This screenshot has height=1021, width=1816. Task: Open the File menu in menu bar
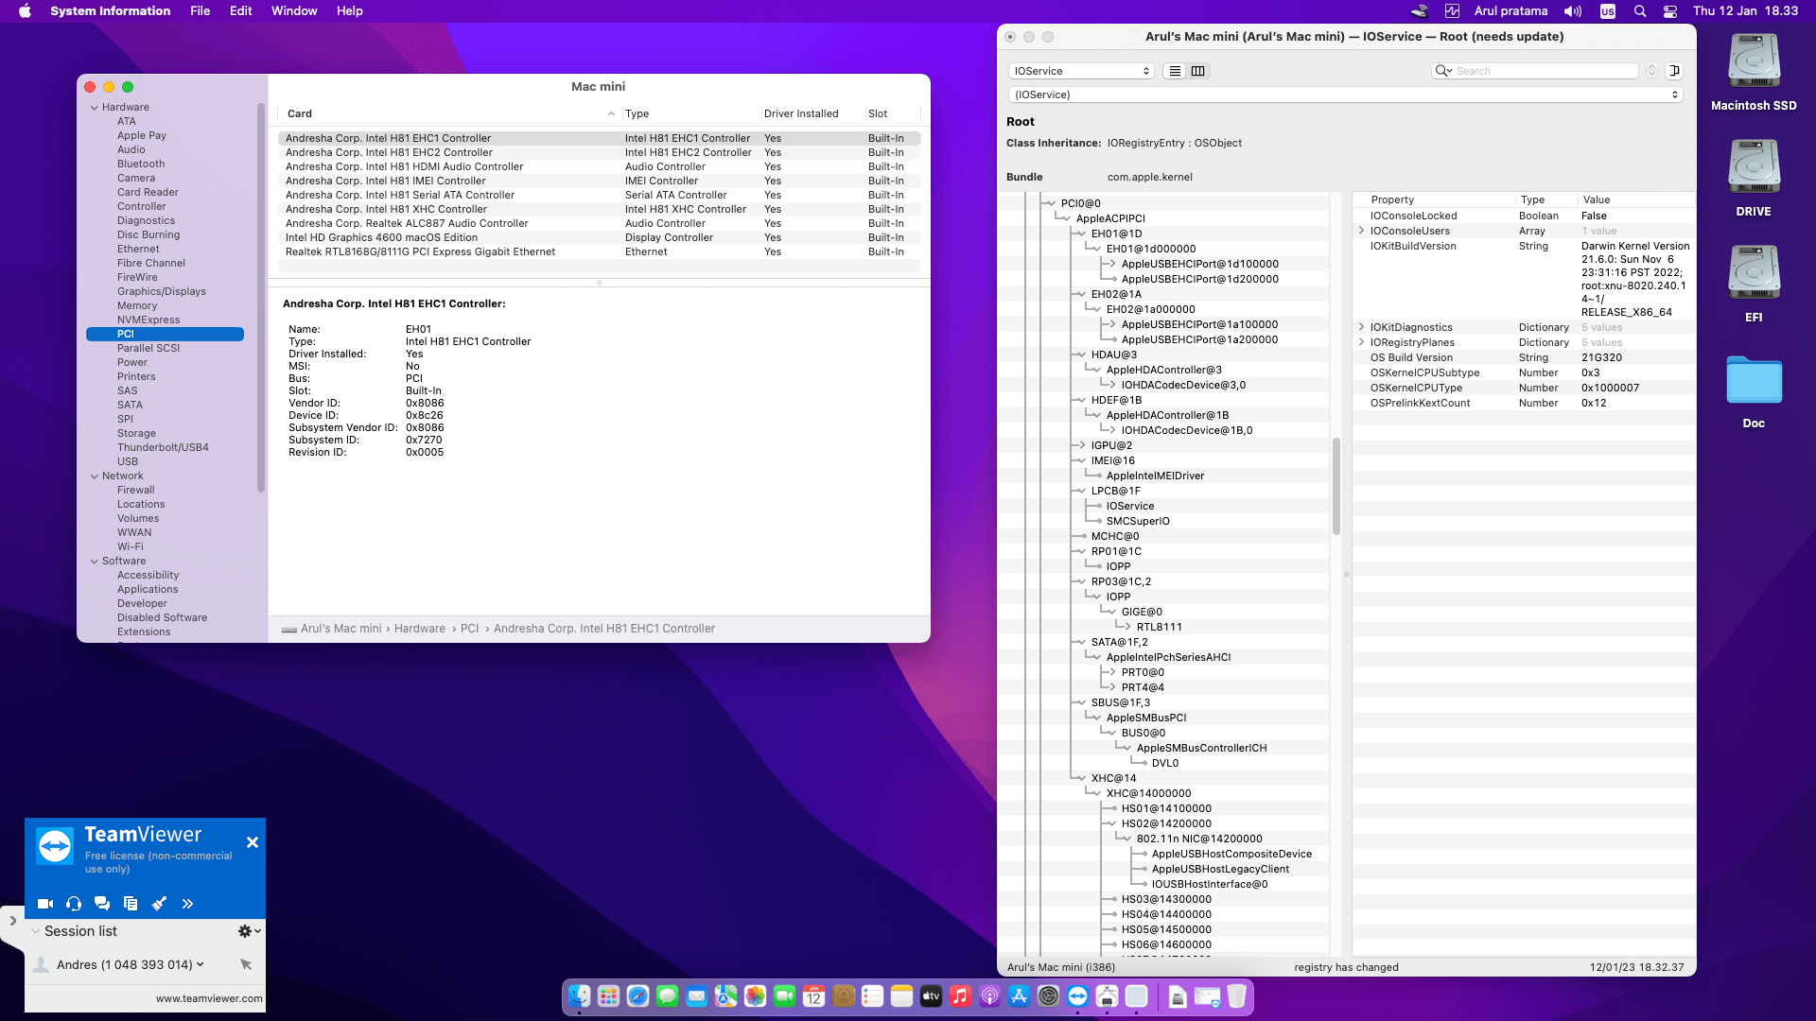tap(200, 11)
